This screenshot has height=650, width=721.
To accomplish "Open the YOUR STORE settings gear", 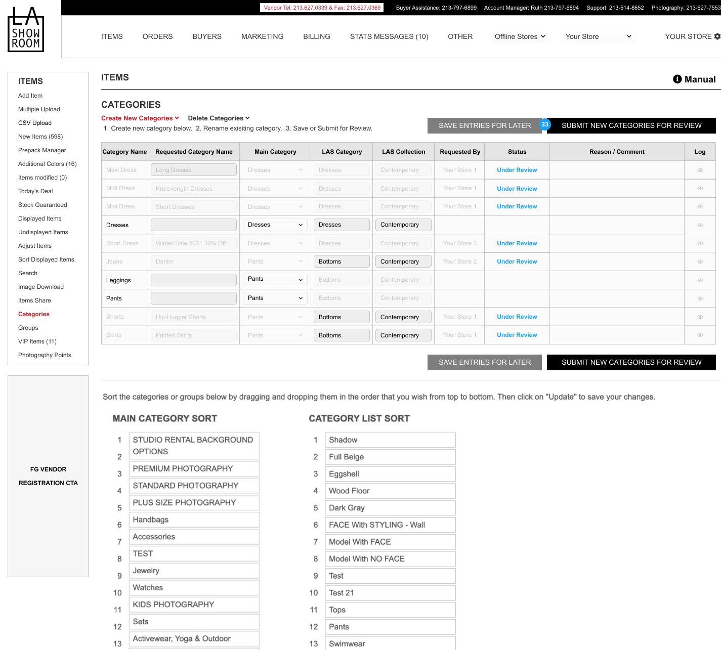I will click(x=717, y=36).
